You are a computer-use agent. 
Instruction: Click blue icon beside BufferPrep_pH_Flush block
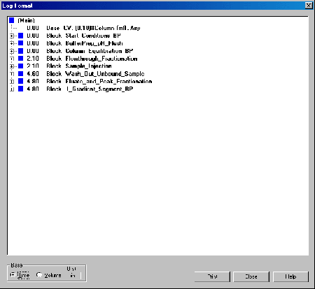(x=21, y=43)
